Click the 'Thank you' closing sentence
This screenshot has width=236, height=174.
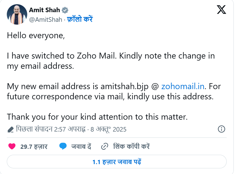97,117
